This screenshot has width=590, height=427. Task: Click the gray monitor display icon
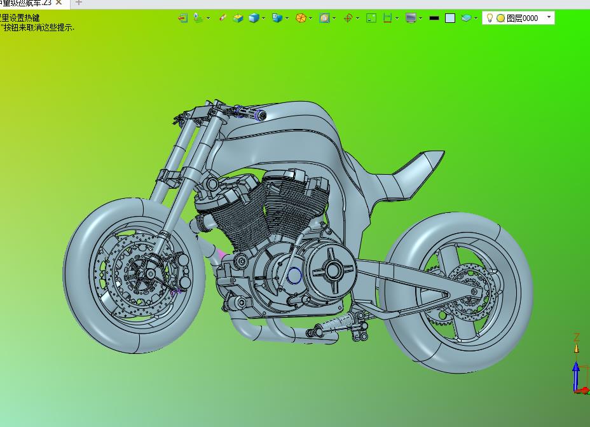(411, 18)
